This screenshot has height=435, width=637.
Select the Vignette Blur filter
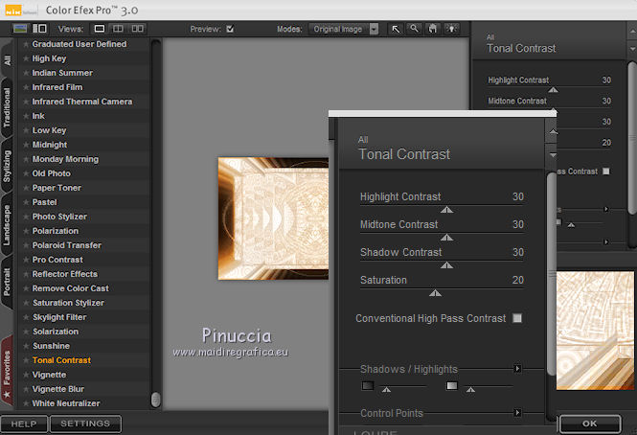(58, 389)
